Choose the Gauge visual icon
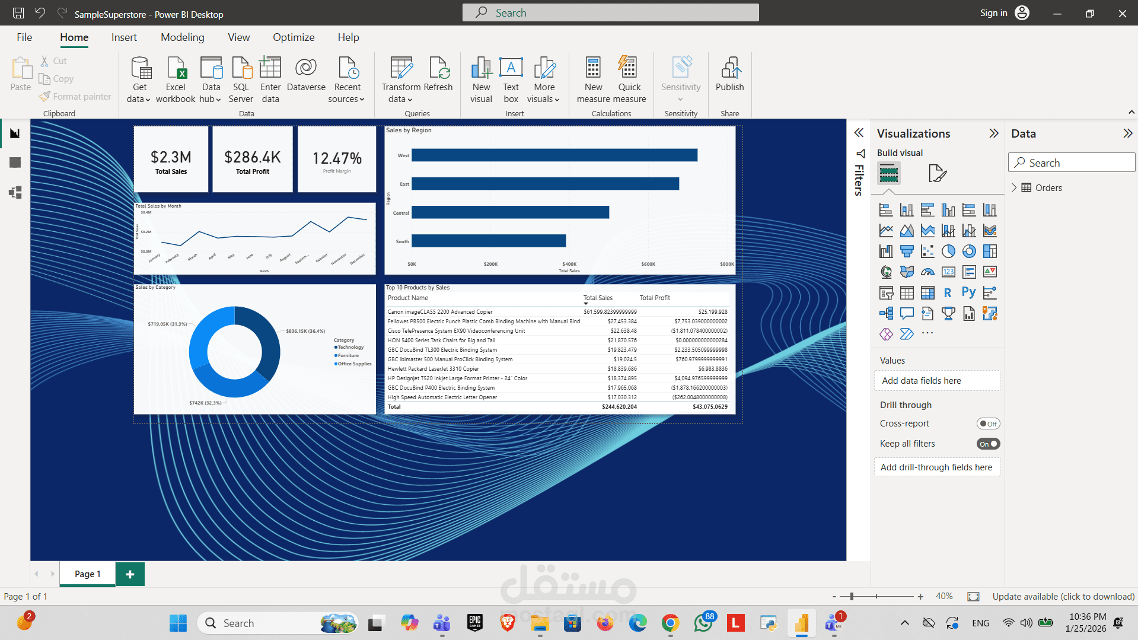 (x=927, y=272)
